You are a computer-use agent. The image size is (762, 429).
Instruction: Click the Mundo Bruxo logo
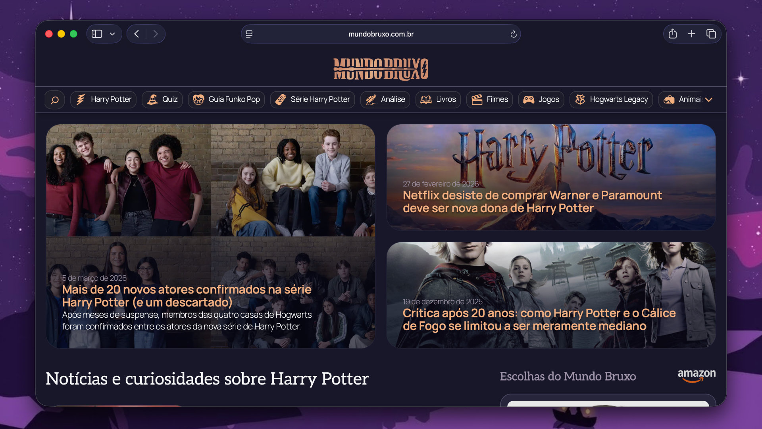(381, 69)
